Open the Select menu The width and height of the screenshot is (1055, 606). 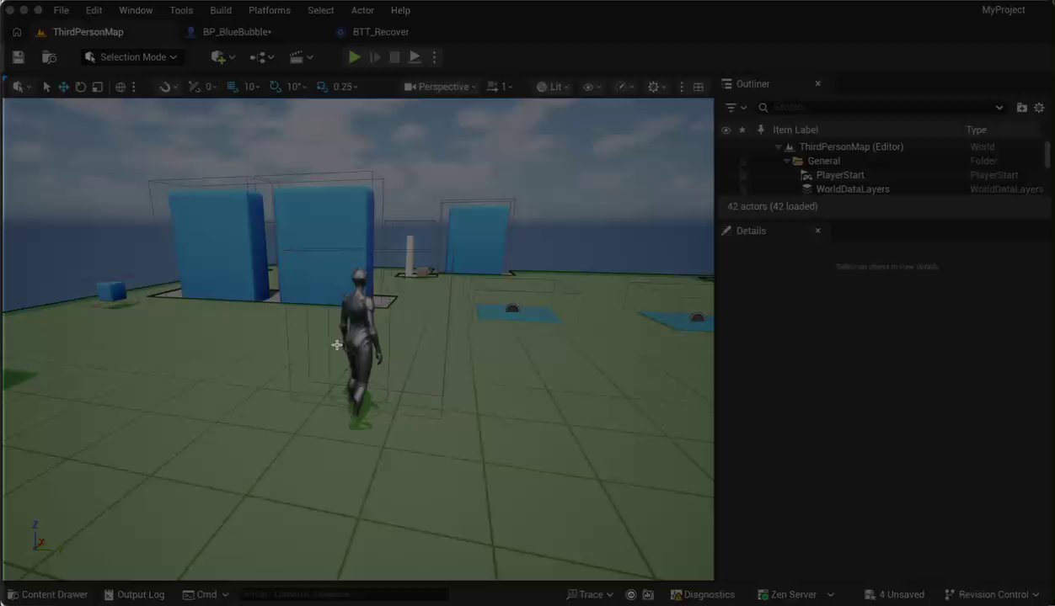pos(321,10)
